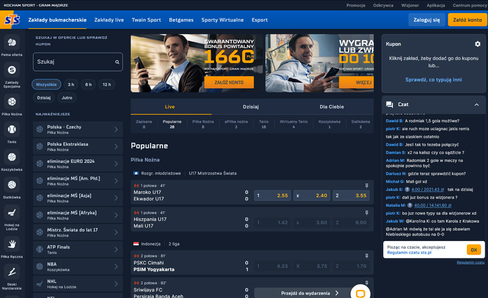Click football icon beside Polska - Czechy
488x298 pixels.
[40, 129]
